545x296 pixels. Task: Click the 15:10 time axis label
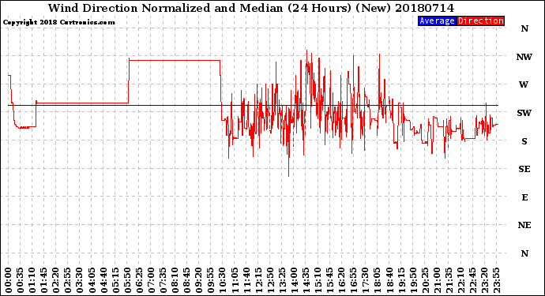[318, 280]
